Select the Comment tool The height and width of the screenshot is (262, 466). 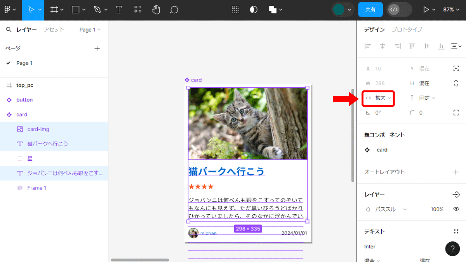click(x=174, y=10)
